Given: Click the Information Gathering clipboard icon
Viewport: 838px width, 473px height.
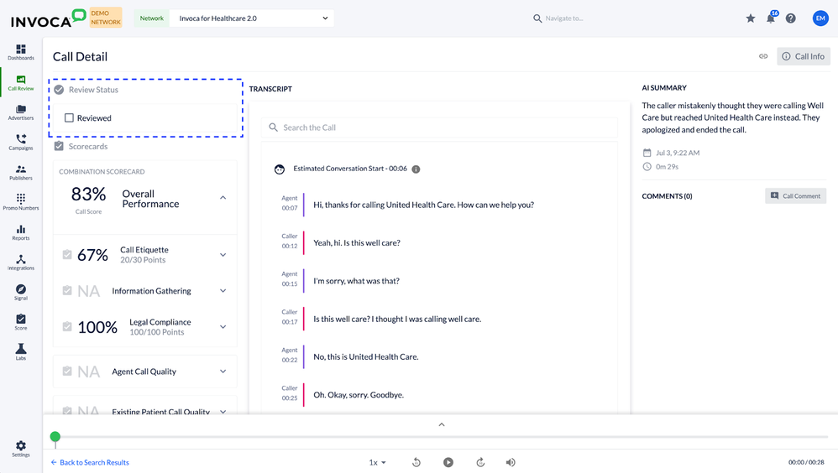Looking at the screenshot, I should pos(67,290).
